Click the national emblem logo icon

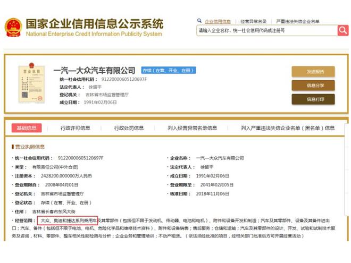click(x=13, y=28)
